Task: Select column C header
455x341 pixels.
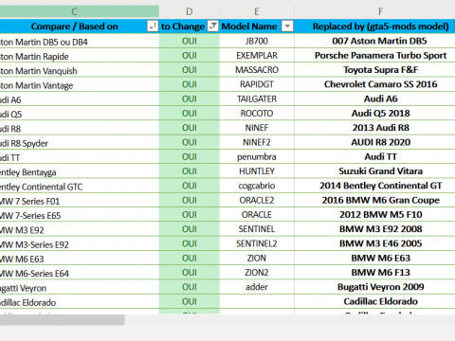Action: pos(75,11)
